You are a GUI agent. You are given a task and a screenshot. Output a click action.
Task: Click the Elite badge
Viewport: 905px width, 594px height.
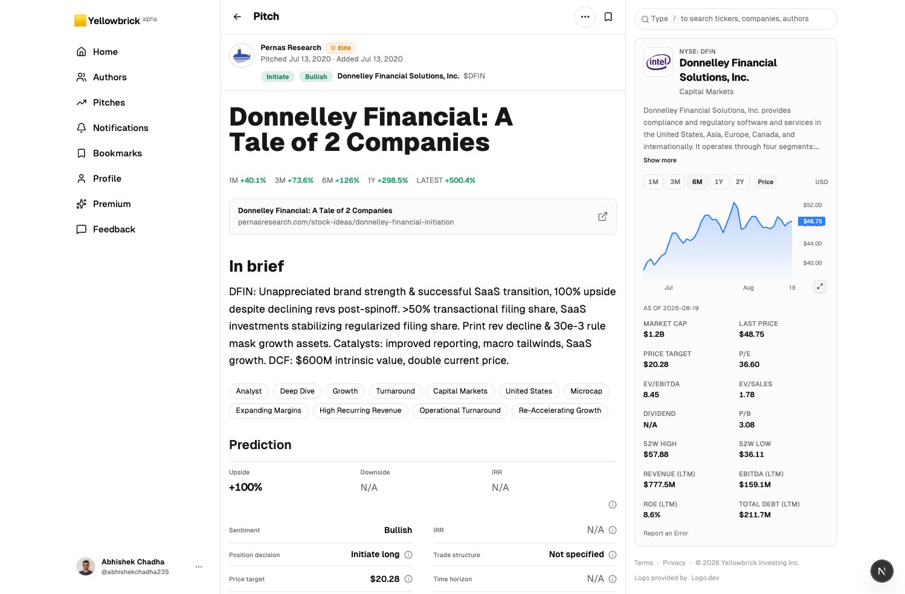tap(341, 48)
